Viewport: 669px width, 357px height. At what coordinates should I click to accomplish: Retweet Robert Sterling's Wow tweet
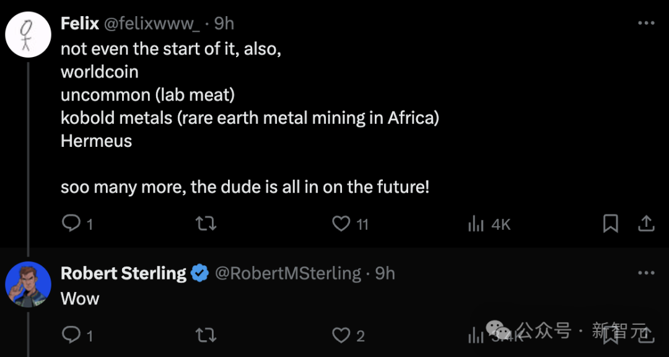pyautogui.click(x=206, y=335)
